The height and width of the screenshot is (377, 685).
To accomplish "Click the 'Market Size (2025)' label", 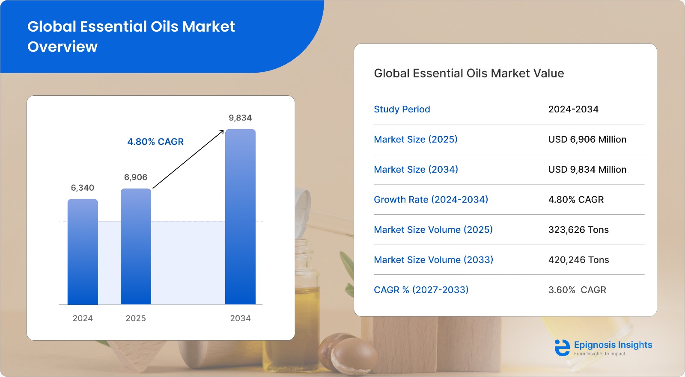I will (416, 139).
